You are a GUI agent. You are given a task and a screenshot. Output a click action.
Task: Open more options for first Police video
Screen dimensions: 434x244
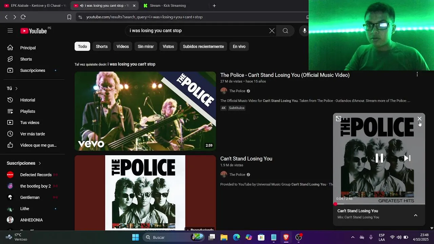(x=417, y=74)
